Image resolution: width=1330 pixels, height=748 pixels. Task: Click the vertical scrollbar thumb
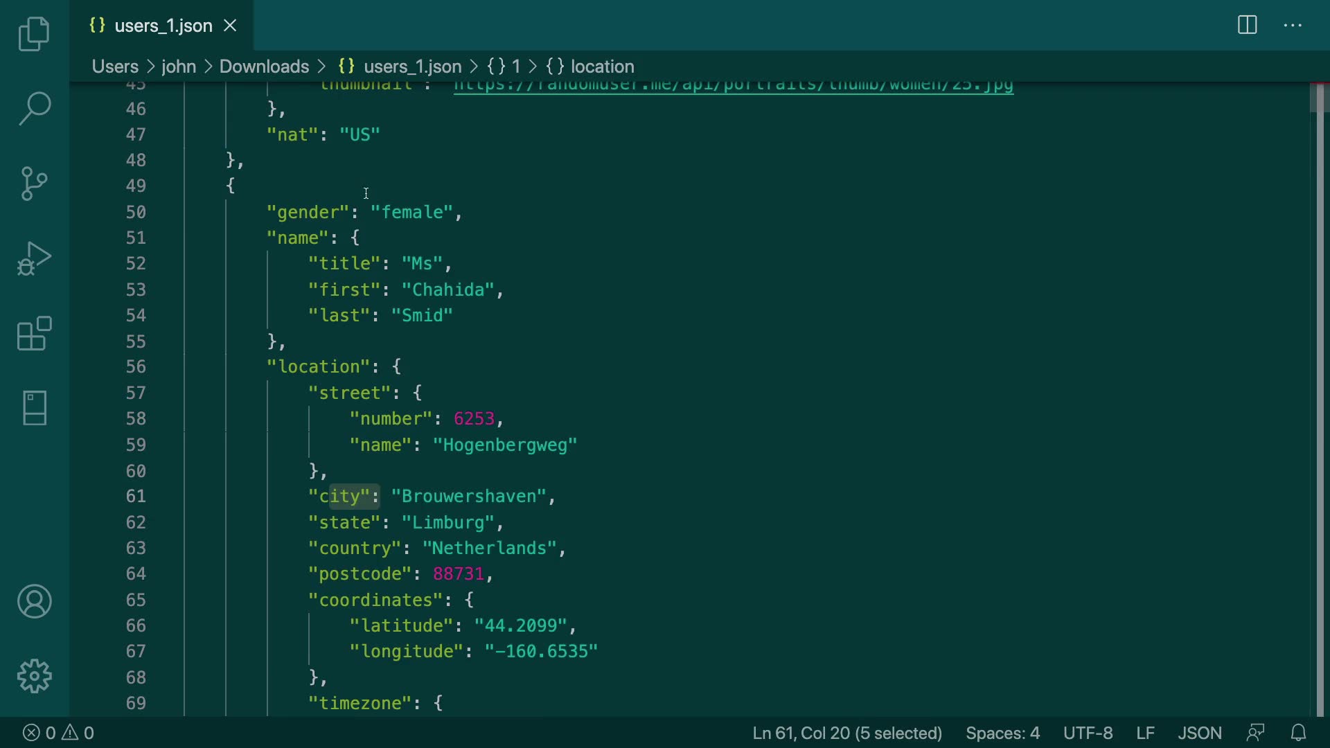point(1319,98)
